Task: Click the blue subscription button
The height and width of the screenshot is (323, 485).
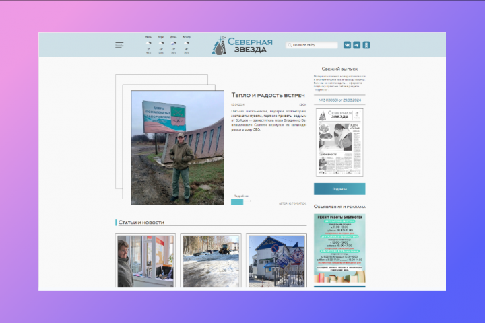Action: pyautogui.click(x=339, y=189)
